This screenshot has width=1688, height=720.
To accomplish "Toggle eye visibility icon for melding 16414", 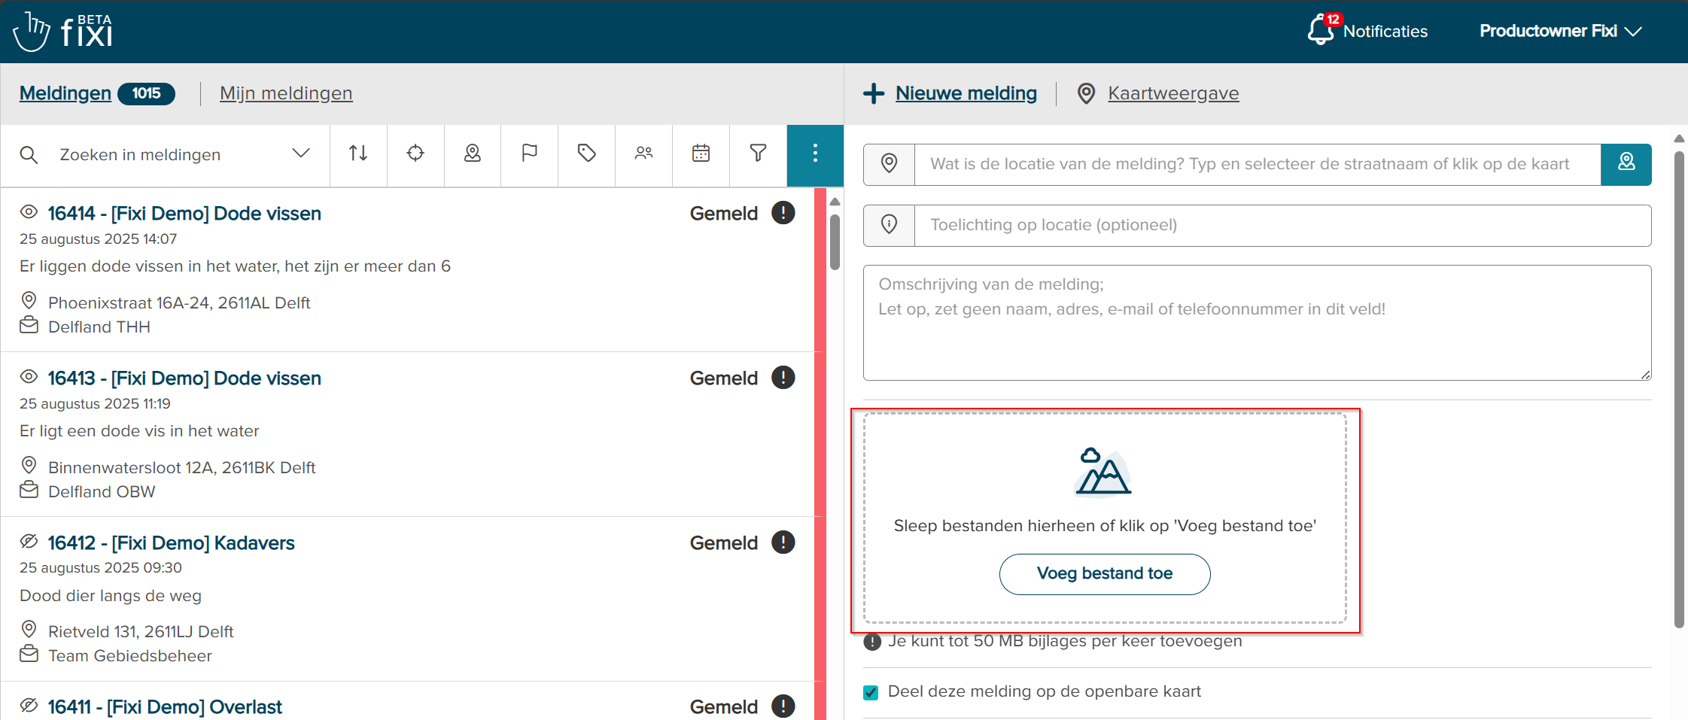I will coord(29,213).
